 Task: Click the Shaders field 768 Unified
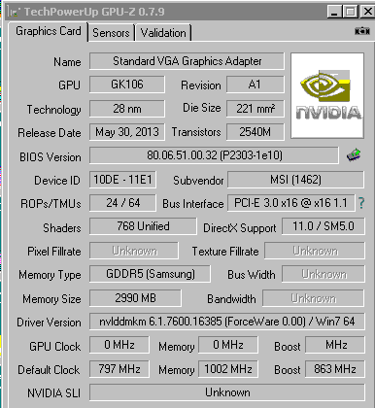[143, 226]
